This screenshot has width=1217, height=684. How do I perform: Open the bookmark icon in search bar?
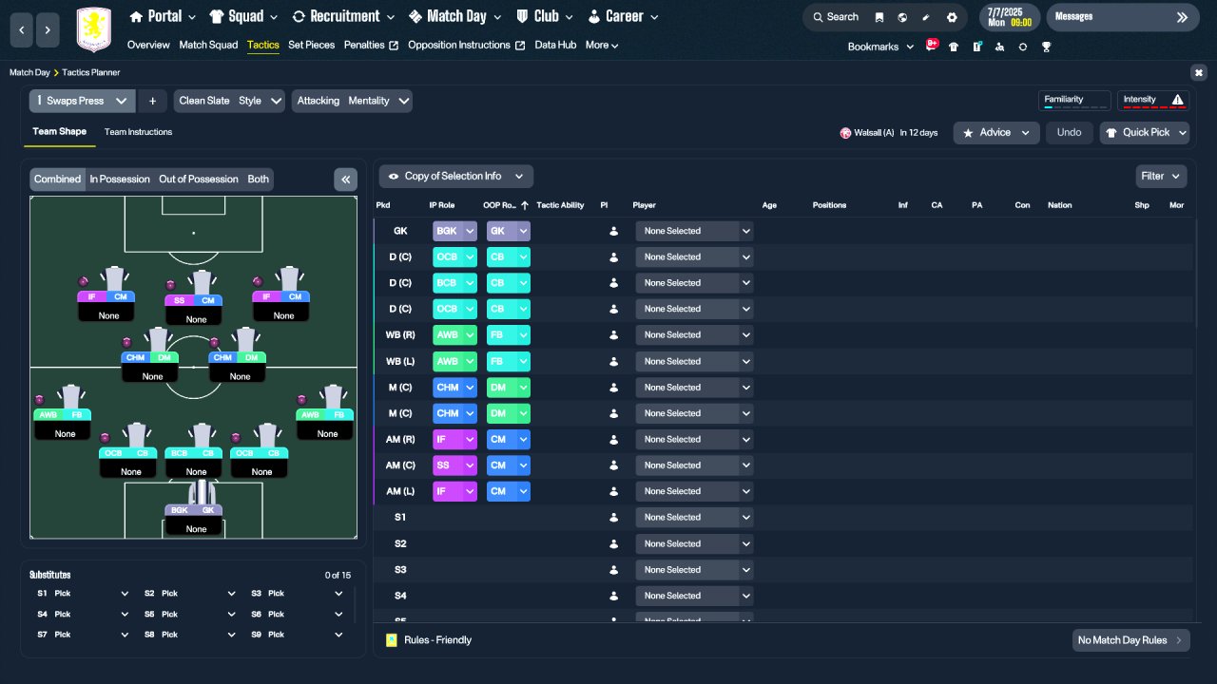click(x=879, y=17)
